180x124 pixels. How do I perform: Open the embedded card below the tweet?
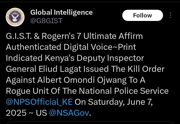tap(90, 123)
